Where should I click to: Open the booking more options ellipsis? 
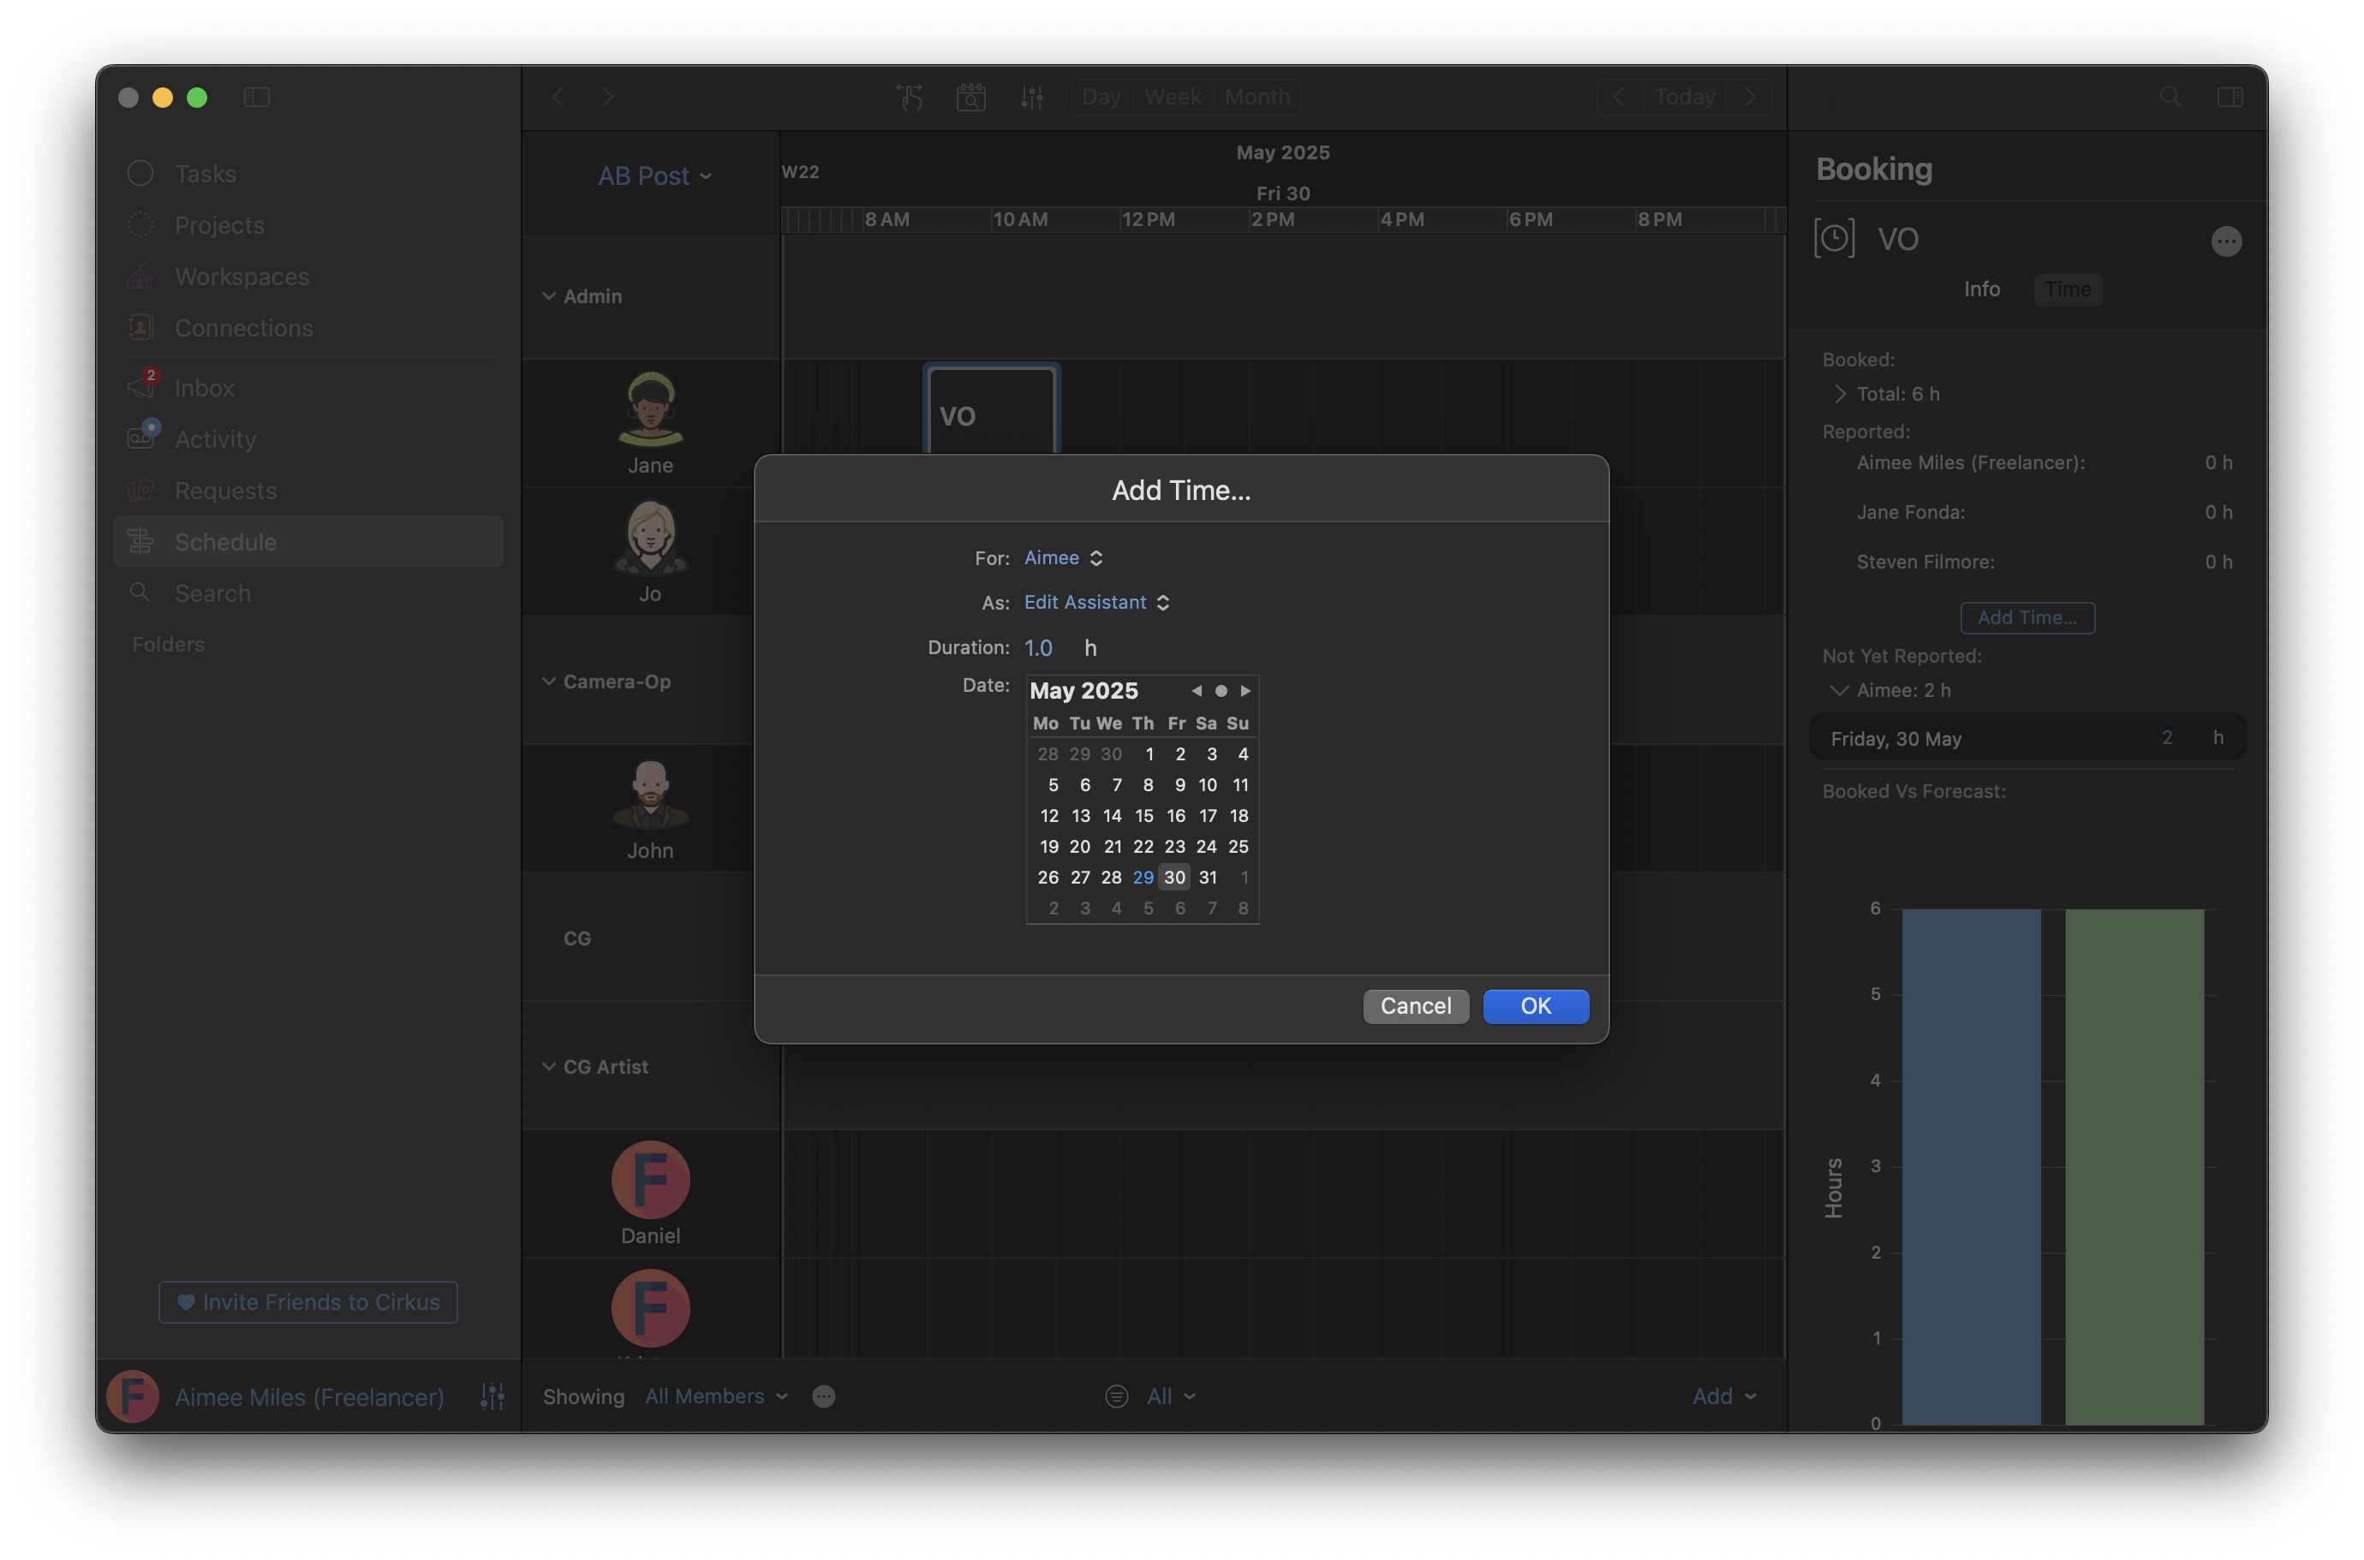click(x=2225, y=241)
